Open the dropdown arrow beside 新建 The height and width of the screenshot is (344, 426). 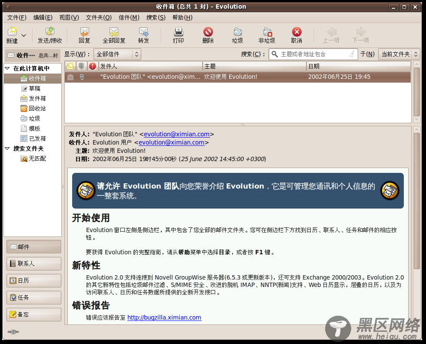pos(24,35)
